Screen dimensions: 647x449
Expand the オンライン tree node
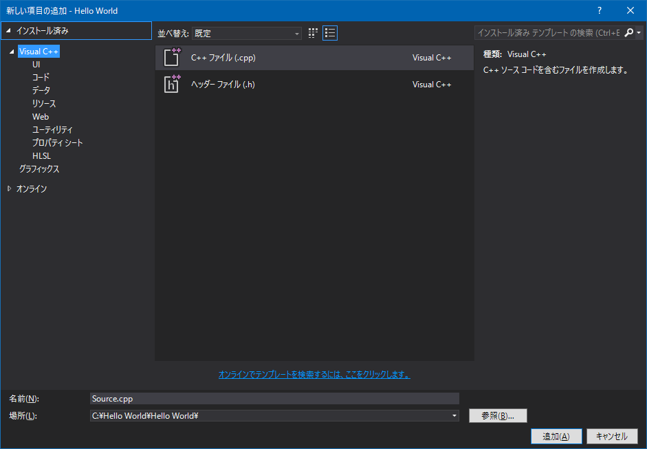(9, 188)
